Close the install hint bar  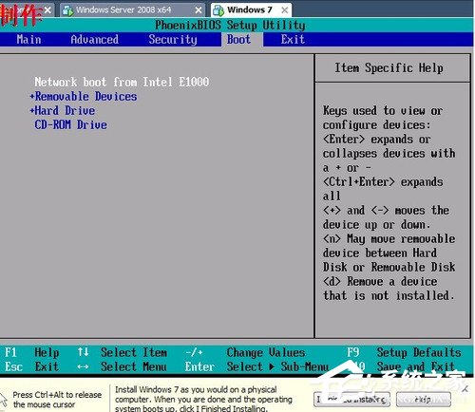[x=465, y=389]
